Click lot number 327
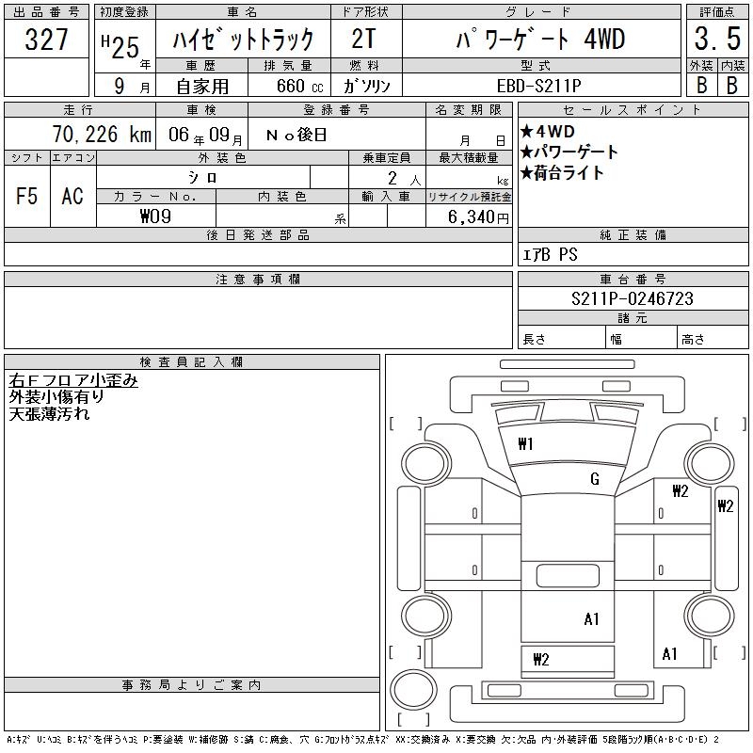 pos(46,39)
